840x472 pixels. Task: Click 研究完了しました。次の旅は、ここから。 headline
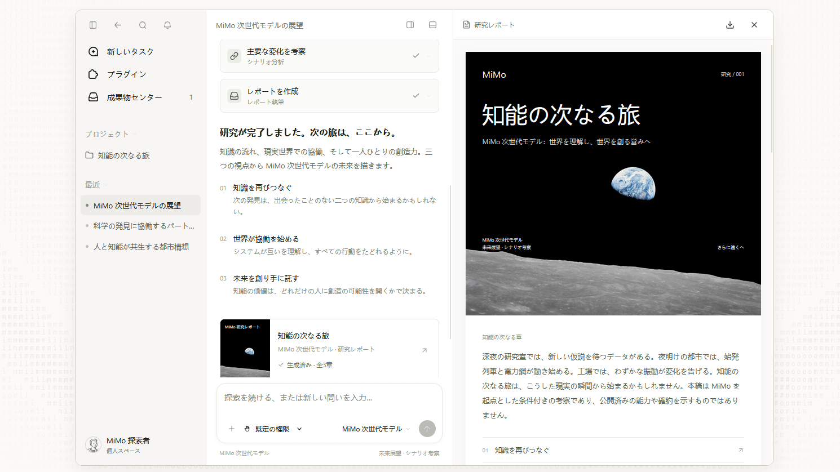310,132
